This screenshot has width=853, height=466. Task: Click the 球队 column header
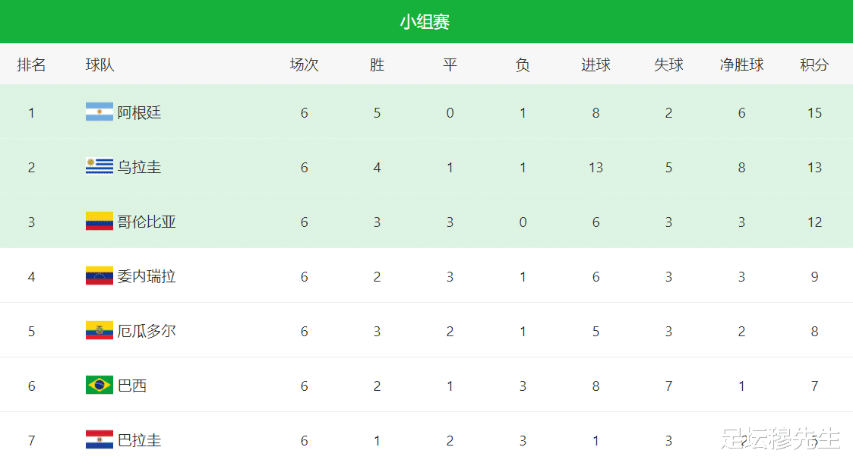click(100, 65)
